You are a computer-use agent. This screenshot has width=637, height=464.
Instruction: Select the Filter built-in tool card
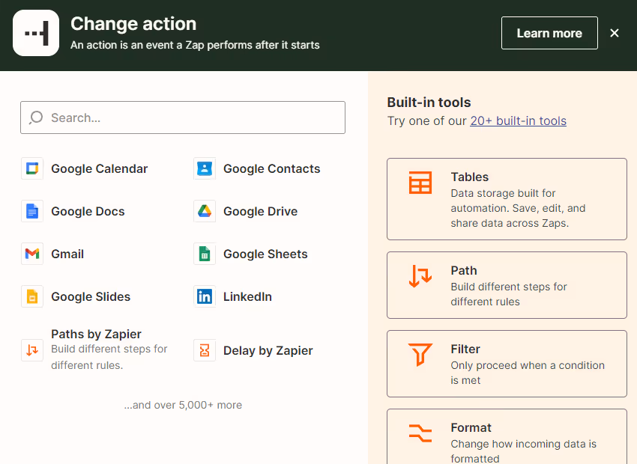point(507,364)
